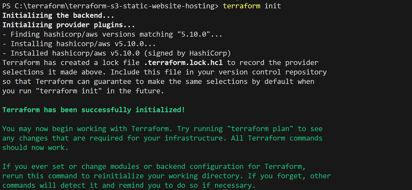
Task: Click 'Finding hashicorp/aws versions matching' text
Action: [92, 34]
